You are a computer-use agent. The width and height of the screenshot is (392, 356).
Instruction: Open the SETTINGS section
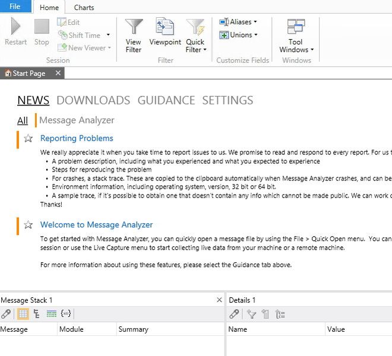click(227, 100)
